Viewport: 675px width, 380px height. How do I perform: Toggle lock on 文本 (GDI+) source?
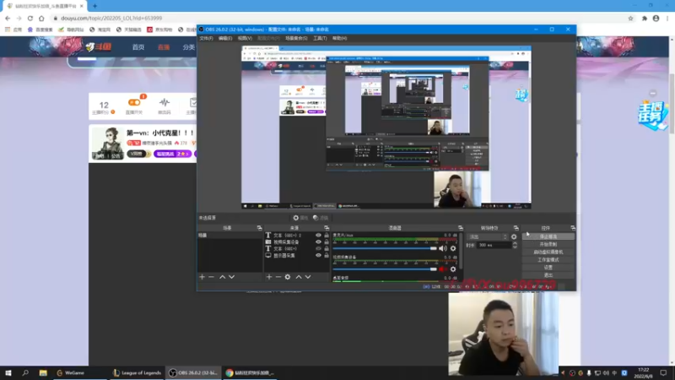(327, 248)
